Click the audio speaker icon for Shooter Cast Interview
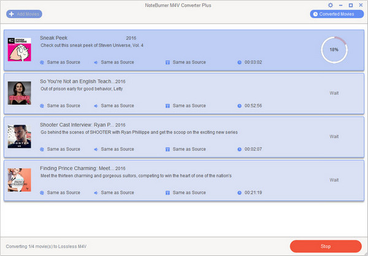The width and height of the screenshot is (368, 256). (96, 149)
